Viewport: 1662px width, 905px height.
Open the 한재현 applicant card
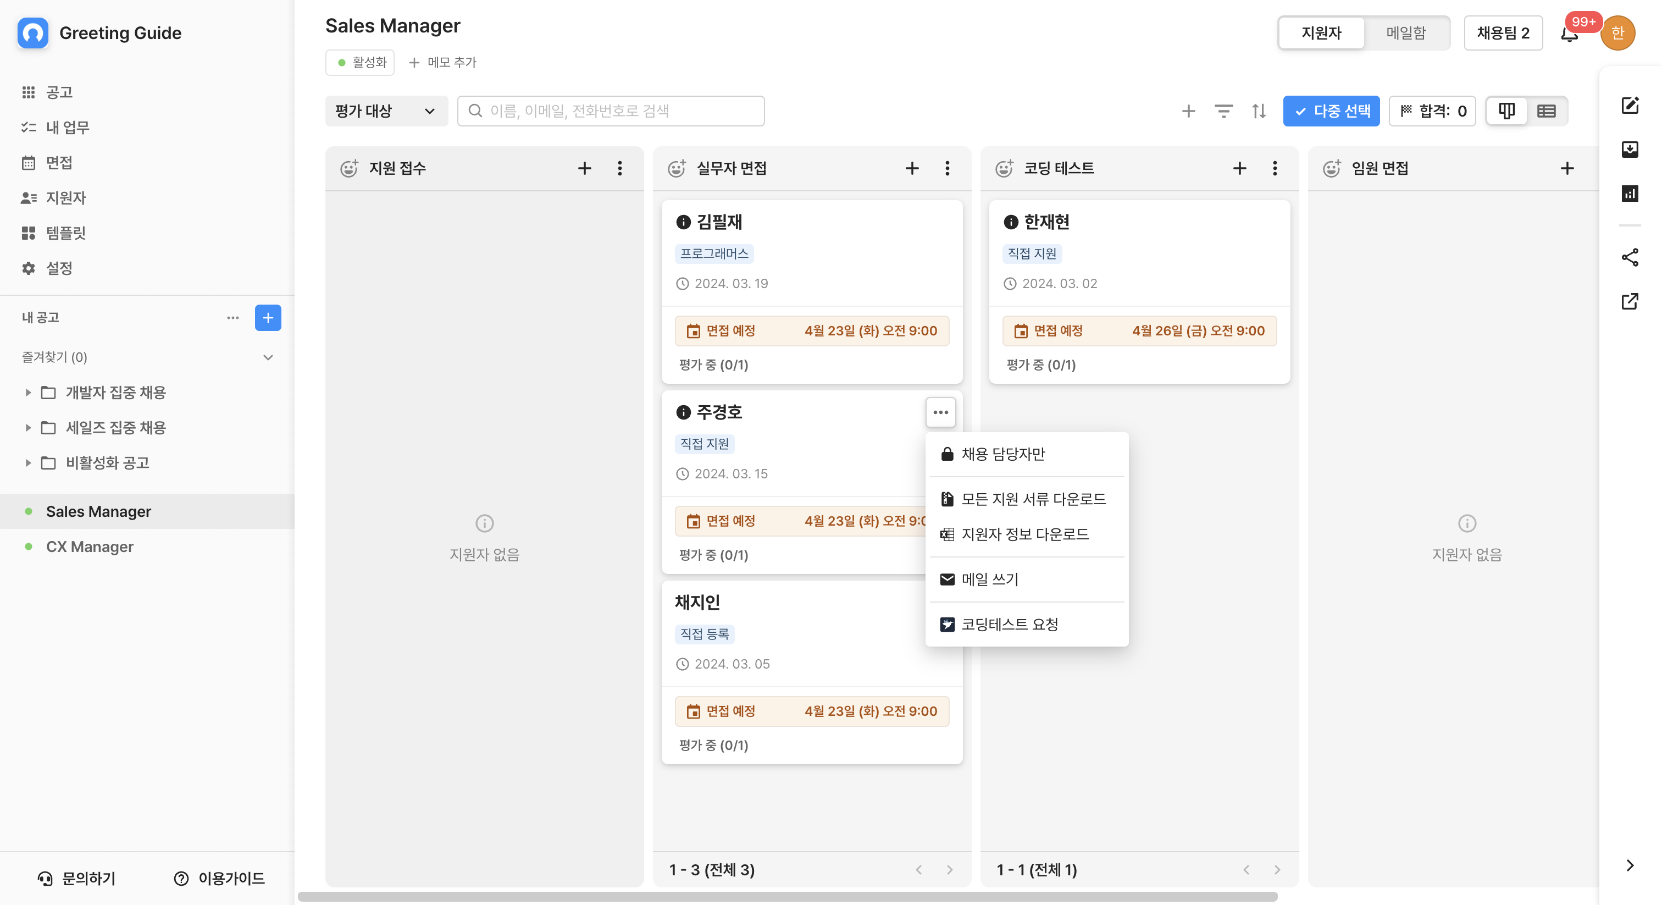(1140, 292)
